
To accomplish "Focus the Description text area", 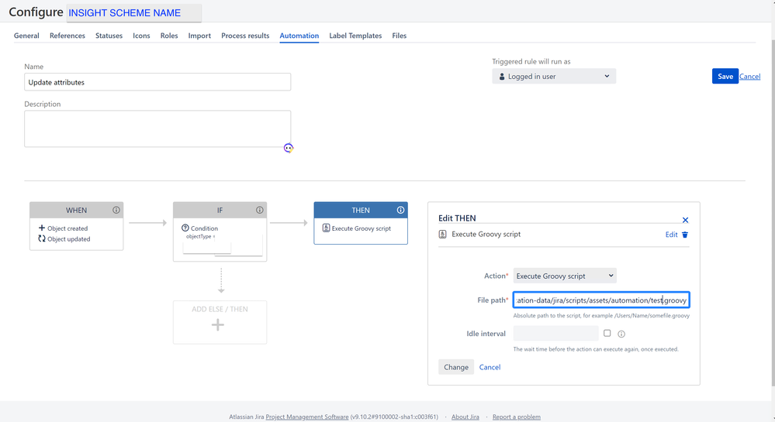I will 157,129.
